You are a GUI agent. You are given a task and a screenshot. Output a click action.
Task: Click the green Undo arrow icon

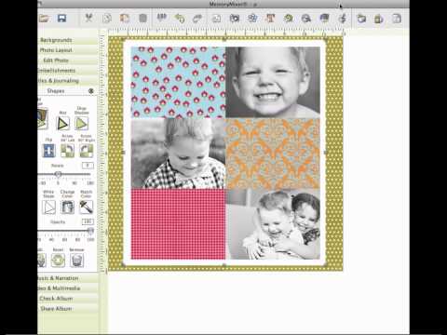pos(180,19)
